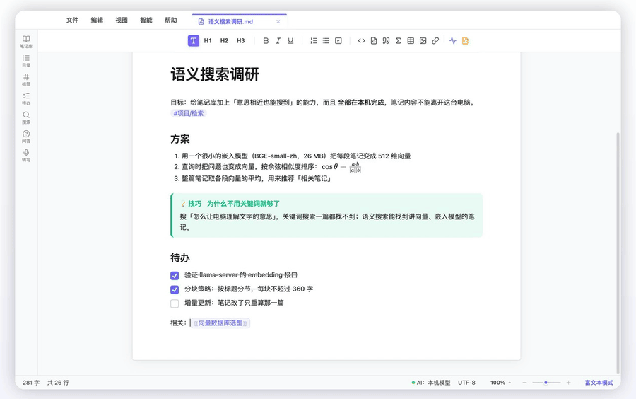Viewport: 636px width, 399px height.
Task: Open the AI 本机模型 selector in status bar
Action: click(x=431, y=382)
